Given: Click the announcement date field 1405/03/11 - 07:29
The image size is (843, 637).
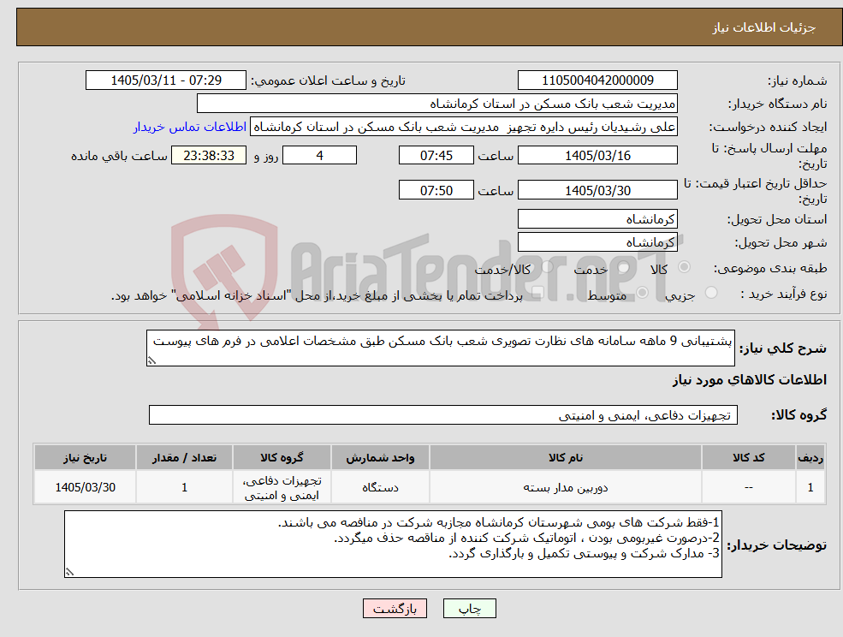Looking at the screenshot, I should pyautogui.click(x=165, y=80).
